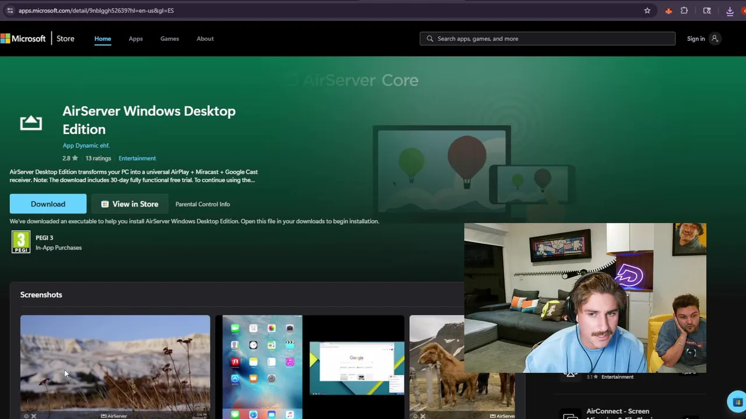Click the In-App Purchases text
Image resolution: width=746 pixels, height=419 pixels.
pos(58,248)
